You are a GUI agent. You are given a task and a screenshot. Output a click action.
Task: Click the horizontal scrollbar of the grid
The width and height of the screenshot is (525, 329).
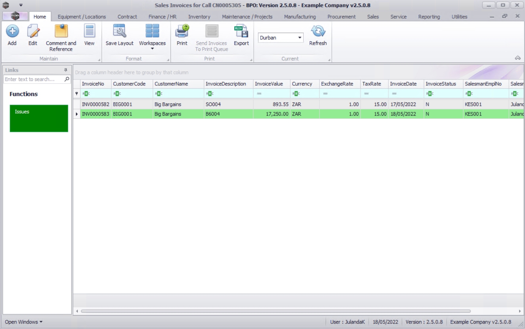pos(276,311)
